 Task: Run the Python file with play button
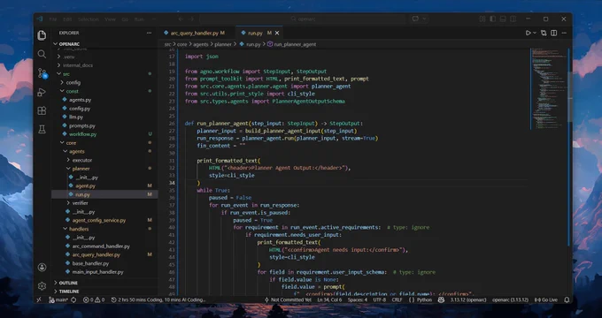529,33
